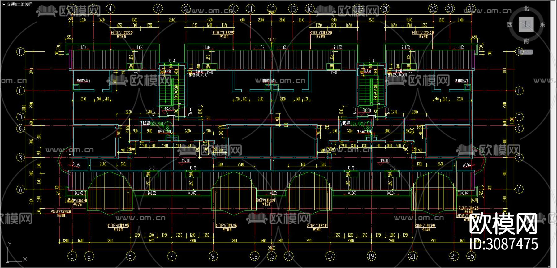The width and height of the screenshot is (557, 268).
Task: Click the leftmost 19.000 elevation text
Action: pyautogui.click(x=186, y=160)
